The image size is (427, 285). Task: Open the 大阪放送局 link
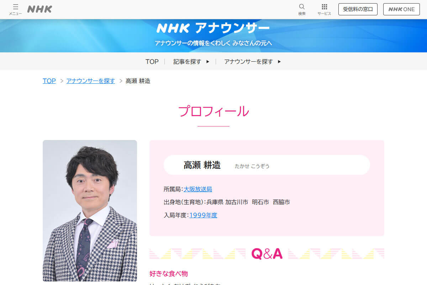198,189
